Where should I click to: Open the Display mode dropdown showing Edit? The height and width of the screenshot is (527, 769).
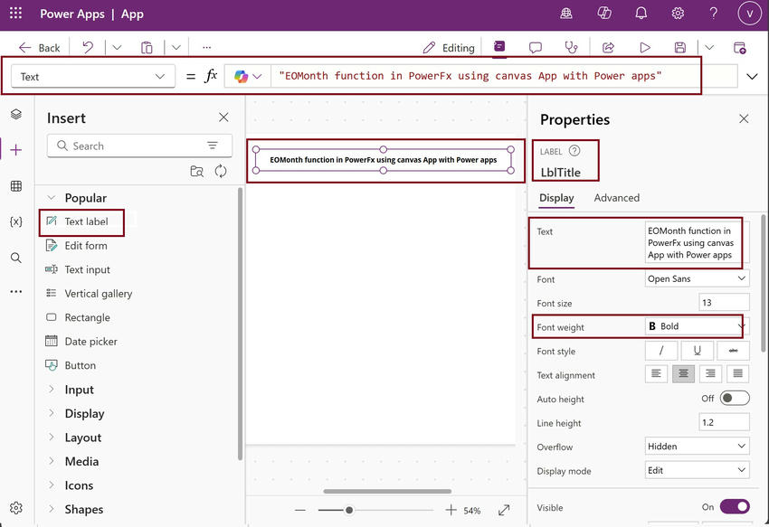(x=697, y=470)
